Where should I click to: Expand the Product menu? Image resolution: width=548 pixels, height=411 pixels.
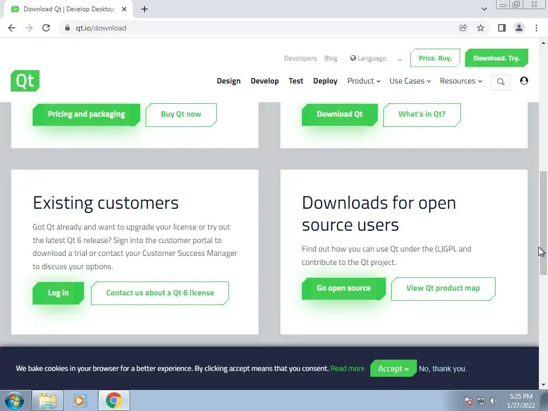tap(363, 81)
